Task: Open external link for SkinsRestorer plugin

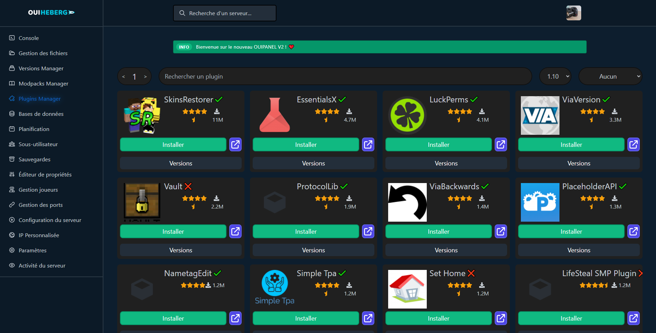Action: [235, 144]
